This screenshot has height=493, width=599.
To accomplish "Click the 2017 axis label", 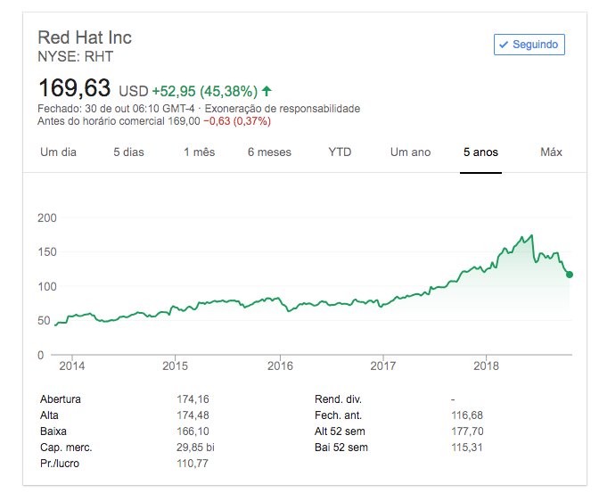I will [x=382, y=366].
